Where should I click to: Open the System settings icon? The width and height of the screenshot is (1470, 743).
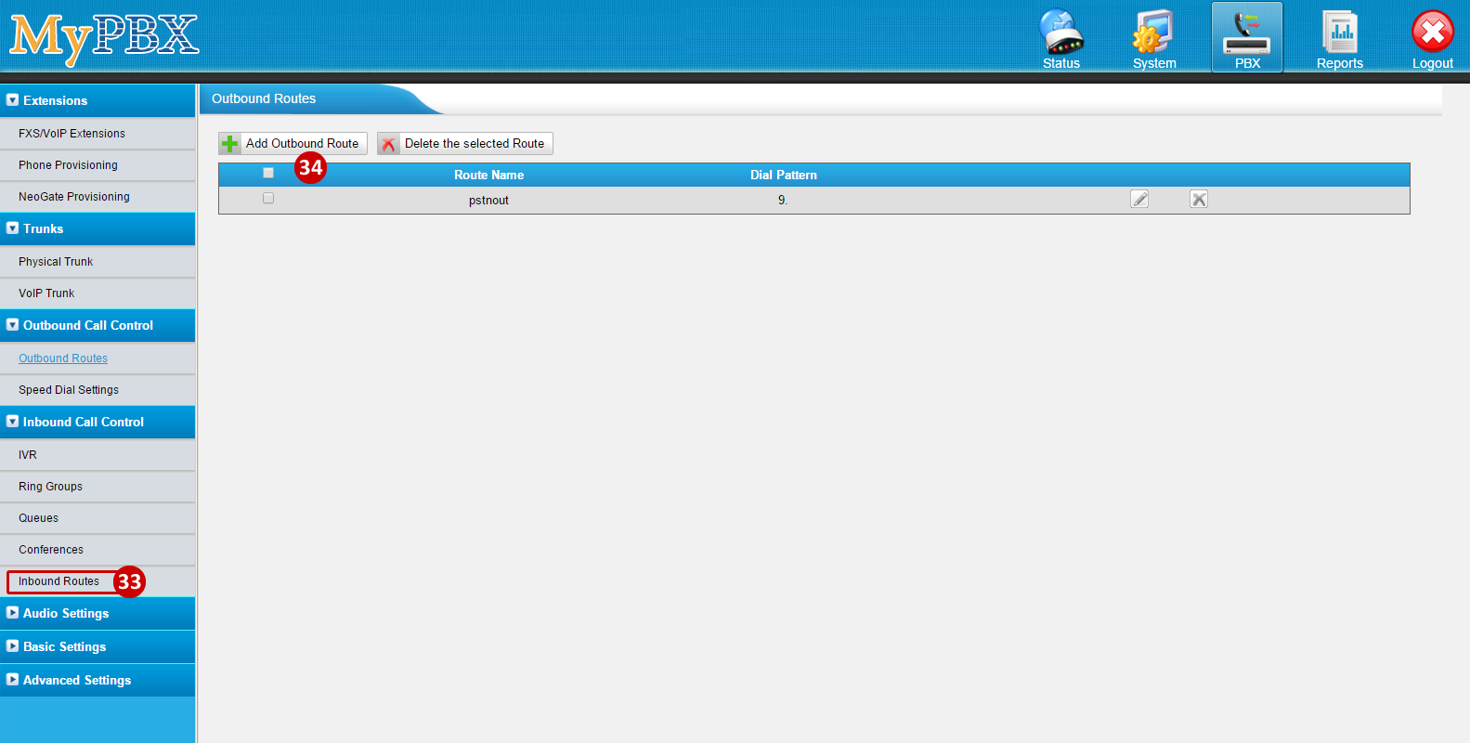[x=1153, y=38]
